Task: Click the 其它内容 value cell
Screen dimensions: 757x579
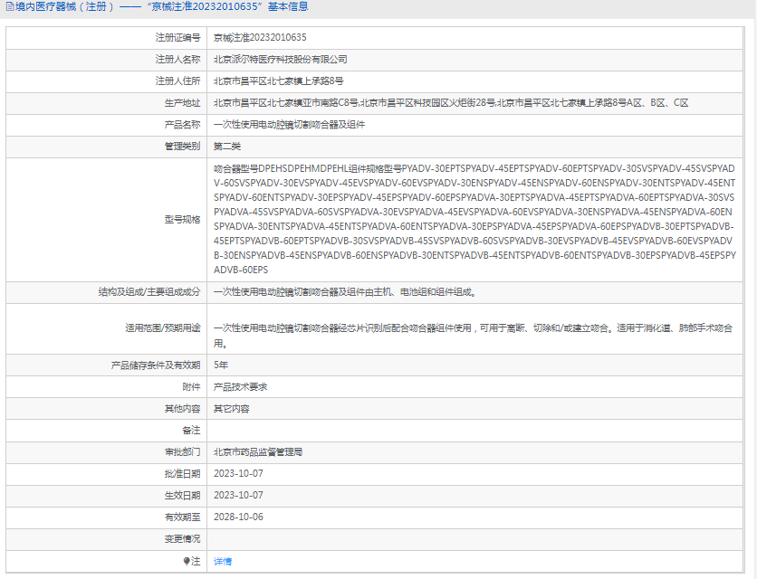Action: pyautogui.click(x=231, y=409)
